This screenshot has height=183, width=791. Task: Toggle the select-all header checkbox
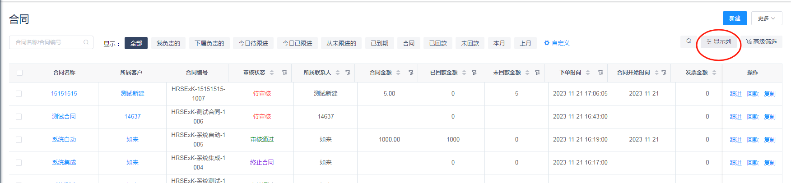[x=19, y=73]
